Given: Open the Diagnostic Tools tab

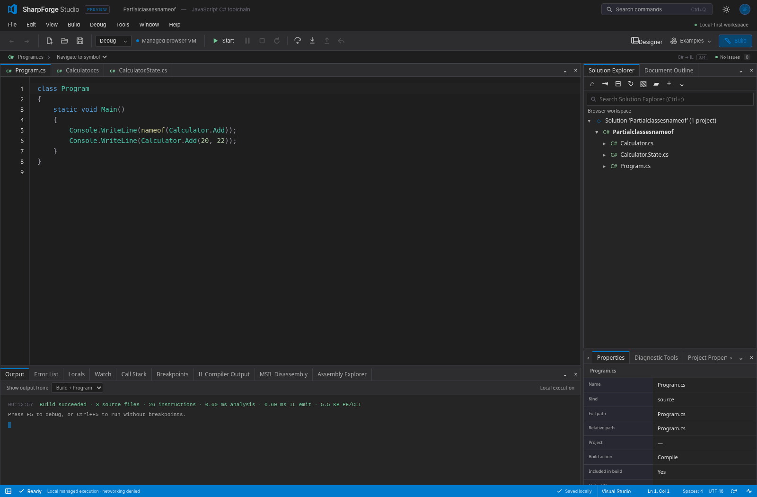Looking at the screenshot, I should pyautogui.click(x=656, y=358).
